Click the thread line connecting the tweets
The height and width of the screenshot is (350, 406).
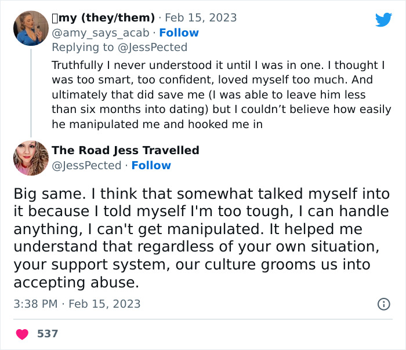click(31, 93)
